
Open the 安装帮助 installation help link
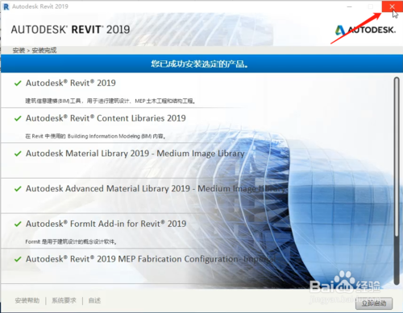[27, 300]
